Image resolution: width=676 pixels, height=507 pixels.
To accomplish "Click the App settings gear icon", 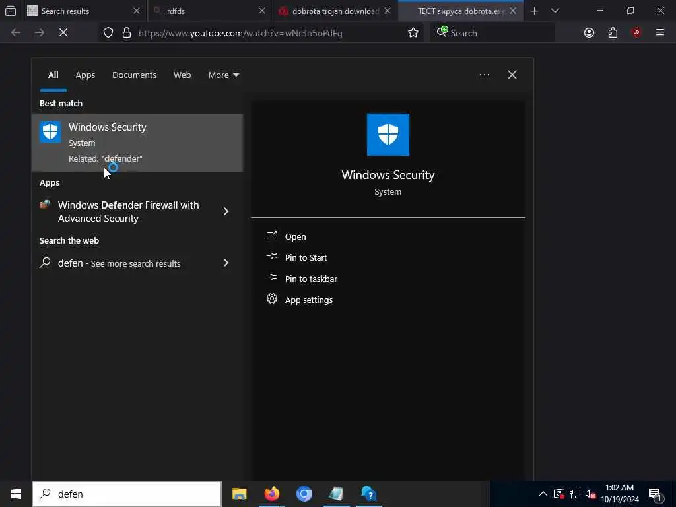I will click(272, 298).
